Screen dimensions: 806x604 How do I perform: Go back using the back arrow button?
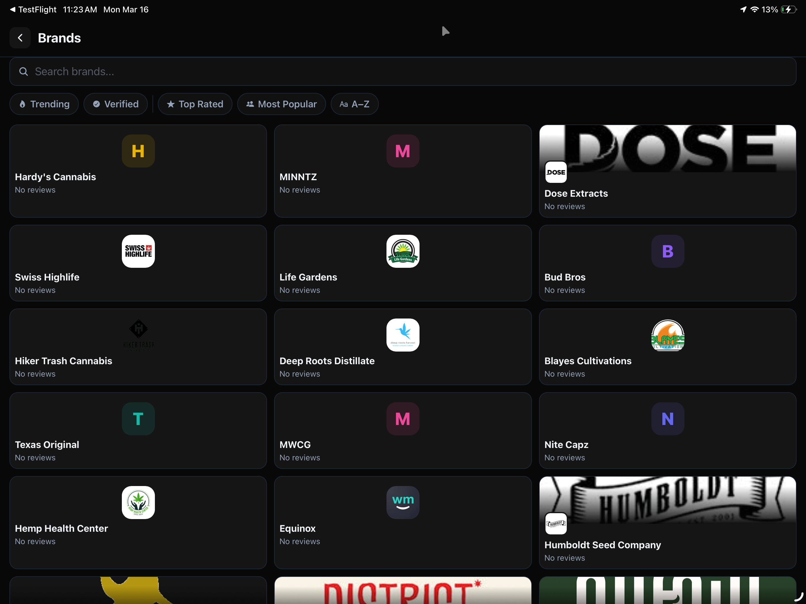[20, 38]
